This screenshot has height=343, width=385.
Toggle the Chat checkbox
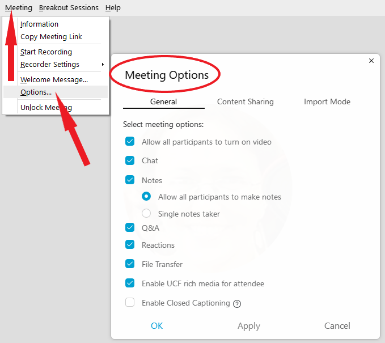point(130,160)
